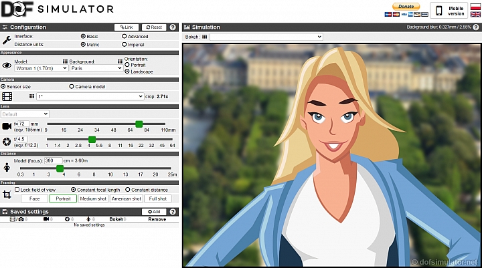The width and height of the screenshot is (482, 268).
Task: Open the Lens Default dropdown
Action: (x=25, y=114)
